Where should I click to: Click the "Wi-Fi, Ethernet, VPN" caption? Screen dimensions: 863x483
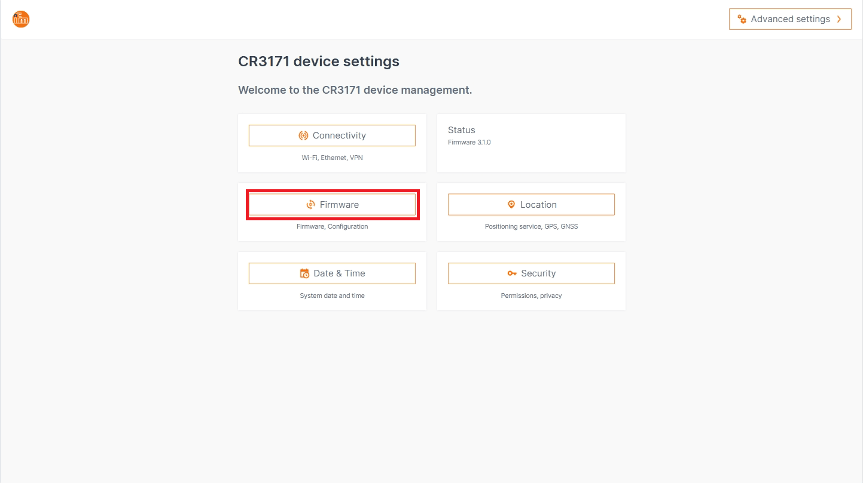[x=332, y=158]
